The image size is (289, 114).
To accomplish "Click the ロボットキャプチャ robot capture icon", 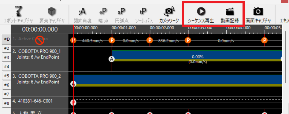I will point(18,11).
